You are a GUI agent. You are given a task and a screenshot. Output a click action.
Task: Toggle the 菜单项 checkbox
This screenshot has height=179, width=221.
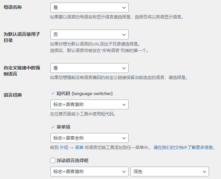[53, 127]
